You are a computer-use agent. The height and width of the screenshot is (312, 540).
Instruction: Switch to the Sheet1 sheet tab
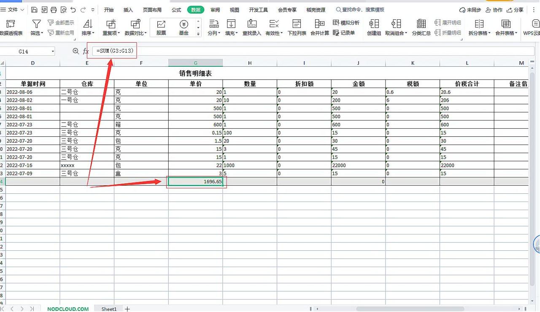click(x=109, y=309)
